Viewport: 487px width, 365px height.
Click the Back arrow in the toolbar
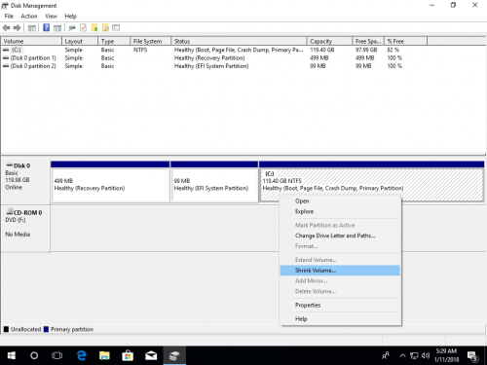click(x=6, y=28)
